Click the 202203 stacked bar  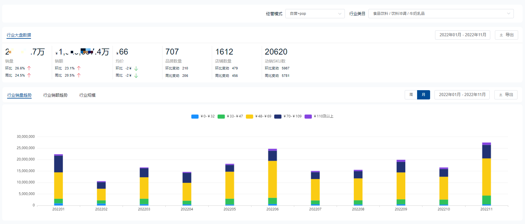click(x=144, y=187)
